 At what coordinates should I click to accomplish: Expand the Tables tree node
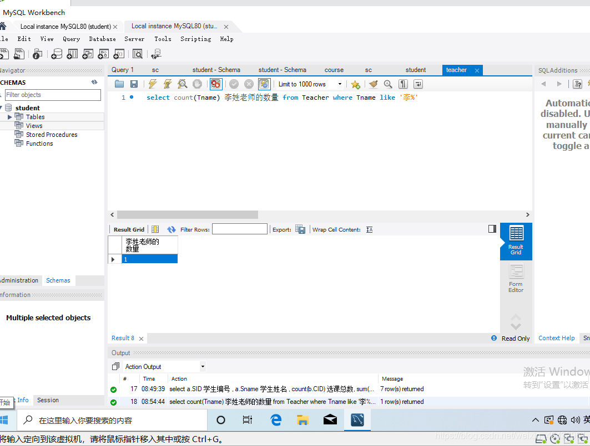pyautogui.click(x=9, y=117)
